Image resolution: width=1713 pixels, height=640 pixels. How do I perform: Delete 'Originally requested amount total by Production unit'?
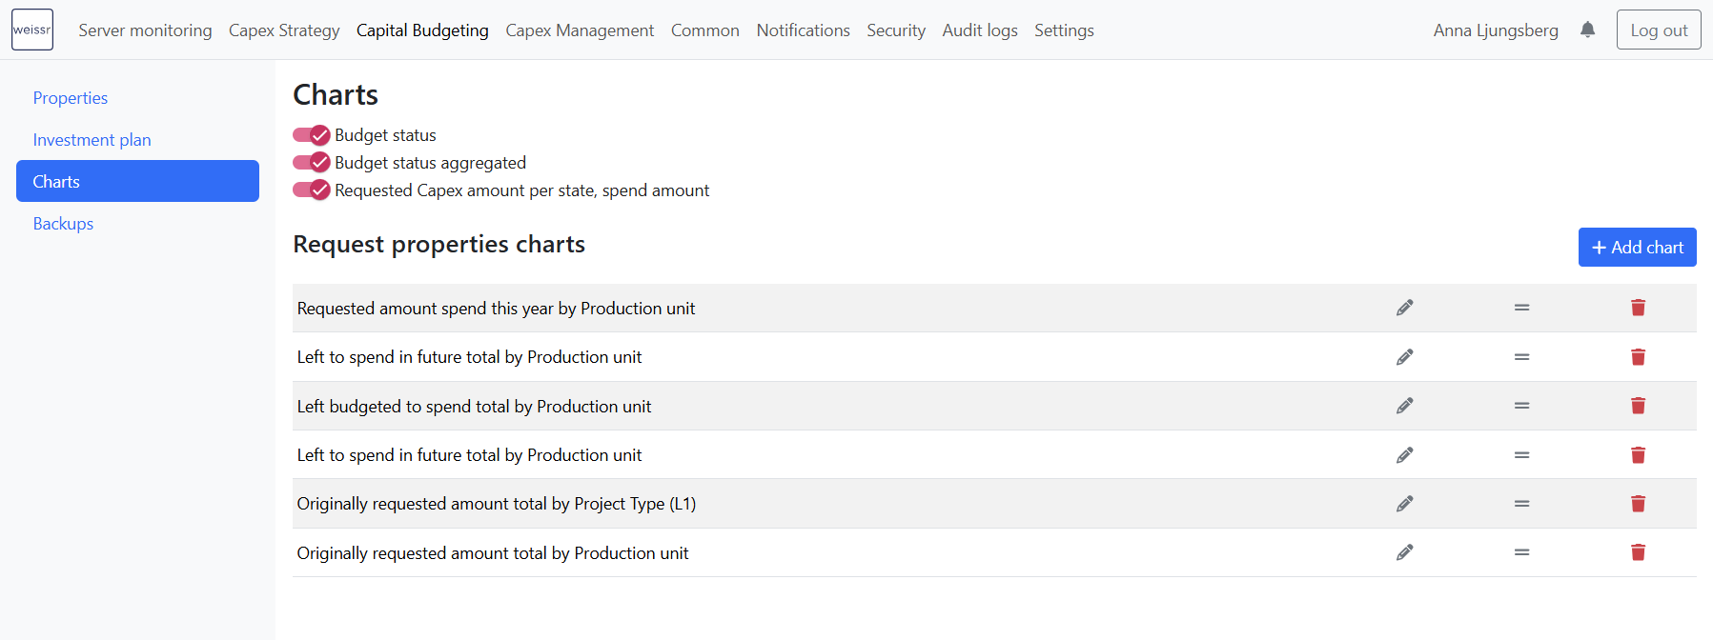[1638, 552]
